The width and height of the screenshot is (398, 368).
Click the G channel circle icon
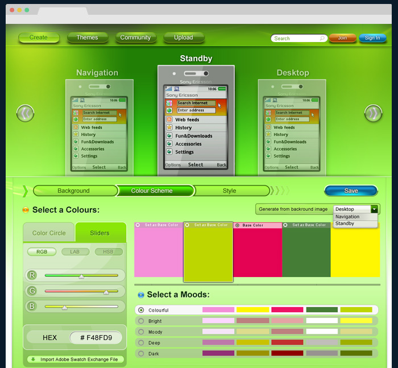pos(32,291)
